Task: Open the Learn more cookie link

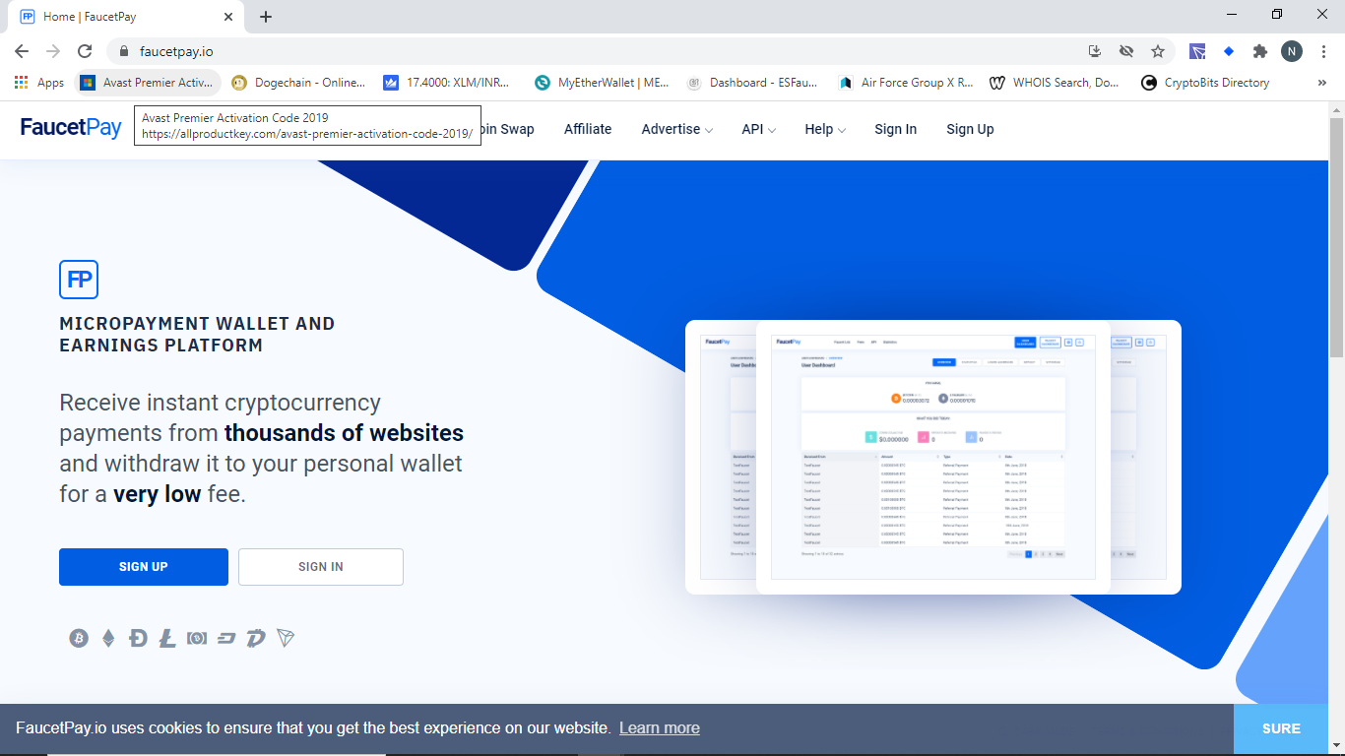Action: coord(660,728)
